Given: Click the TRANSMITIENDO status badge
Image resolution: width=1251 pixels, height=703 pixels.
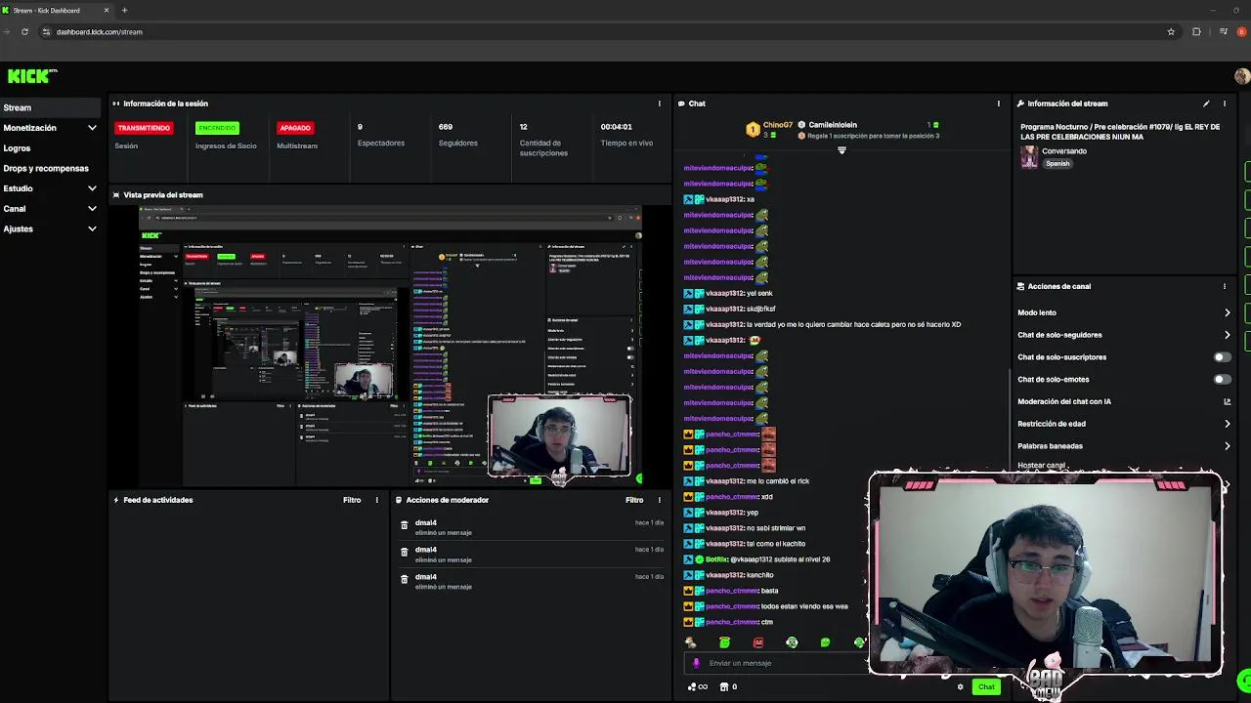Looking at the screenshot, I should click(144, 128).
